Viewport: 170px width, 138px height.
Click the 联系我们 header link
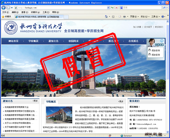[x=159, y=27]
